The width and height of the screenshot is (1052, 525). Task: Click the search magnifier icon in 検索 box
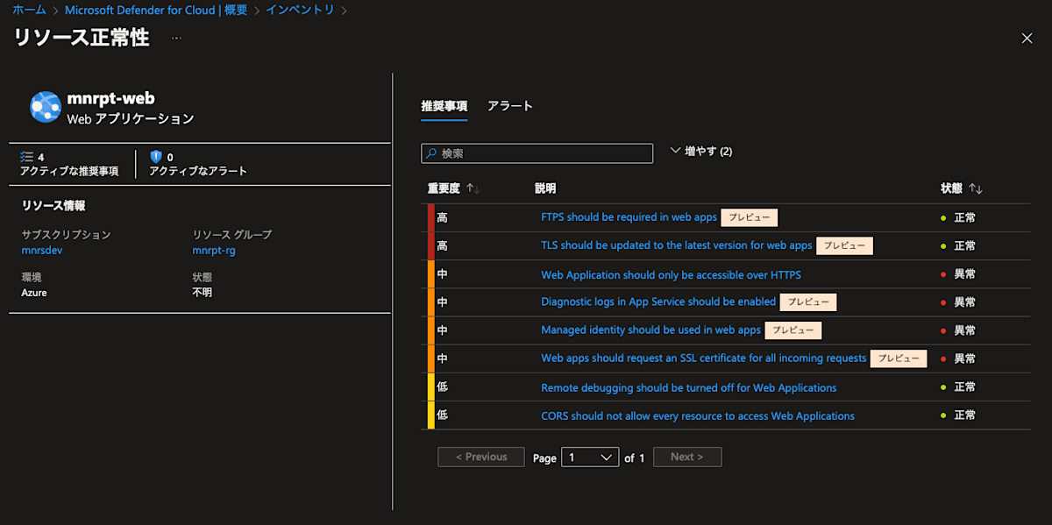[430, 153]
